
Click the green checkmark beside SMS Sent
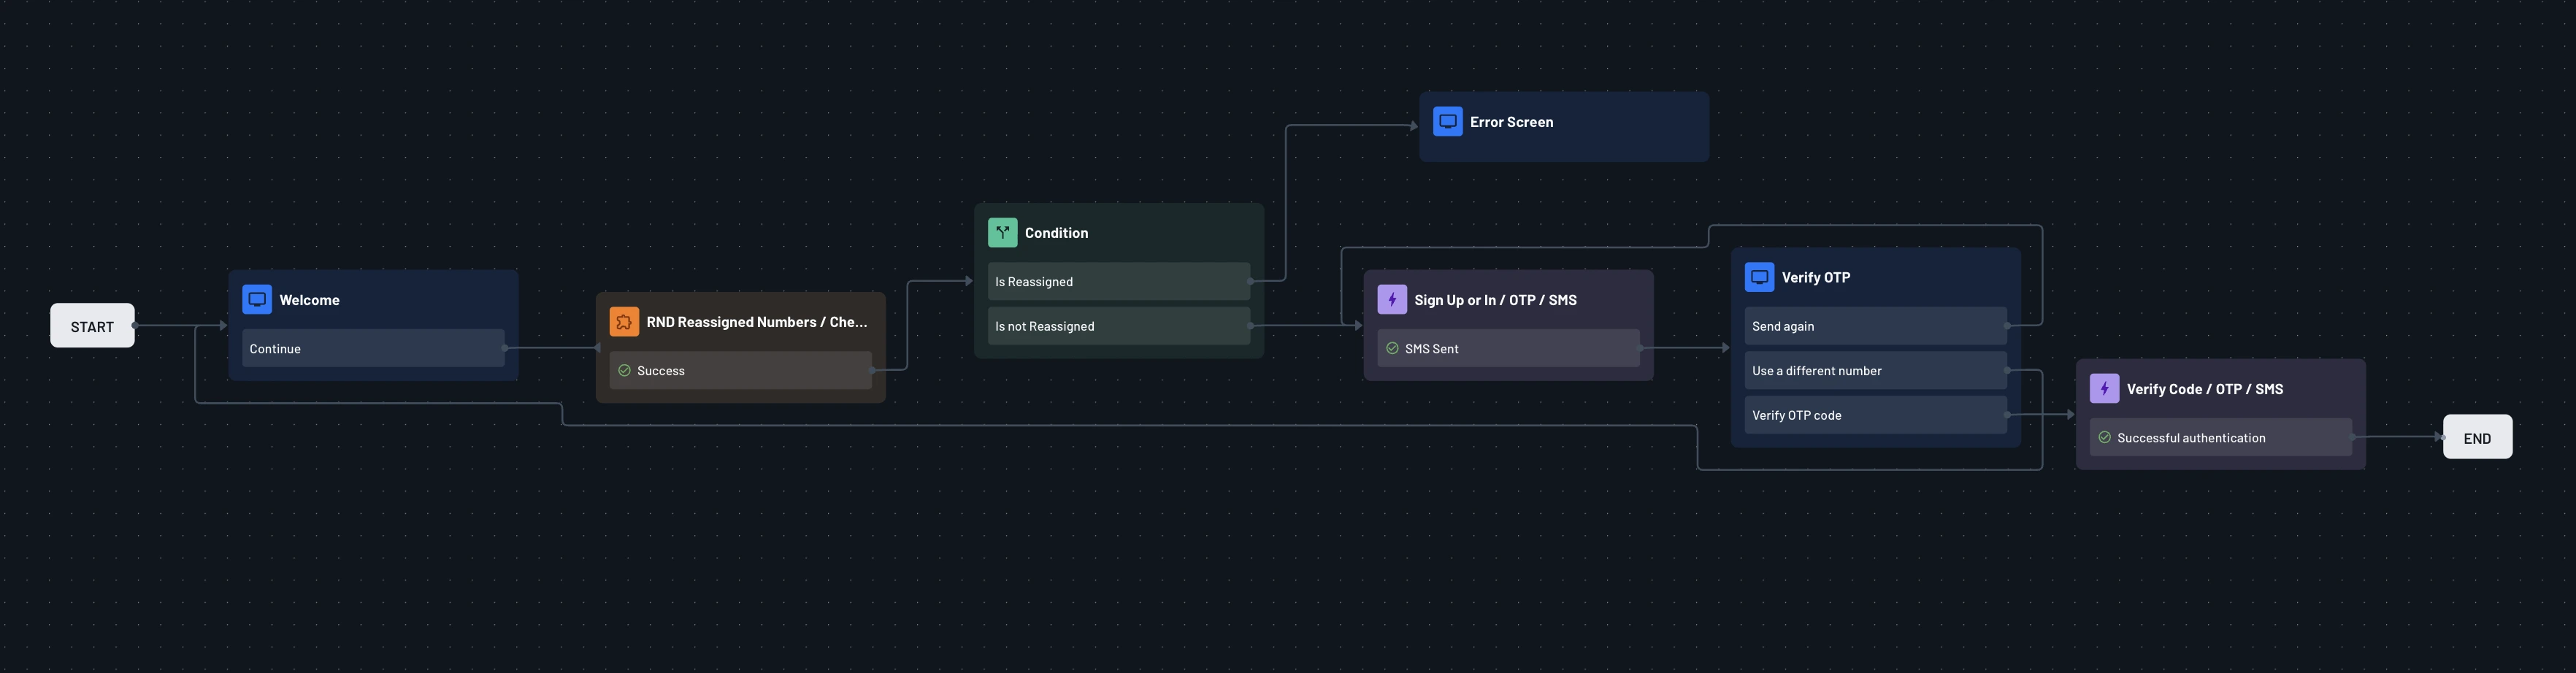tap(1391, 348)
